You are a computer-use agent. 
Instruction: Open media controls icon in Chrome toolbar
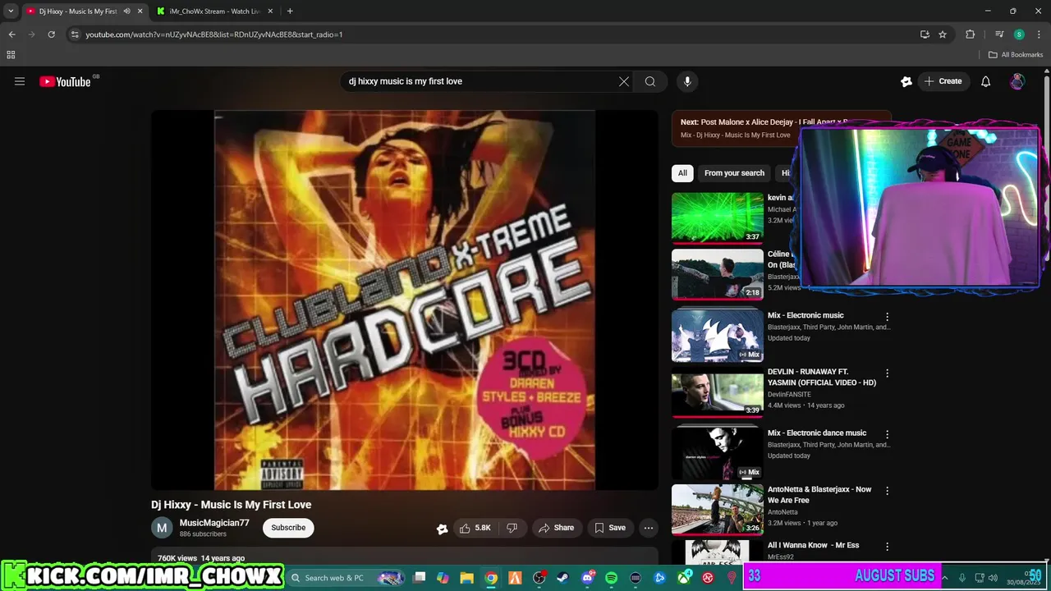click(999, 34)
